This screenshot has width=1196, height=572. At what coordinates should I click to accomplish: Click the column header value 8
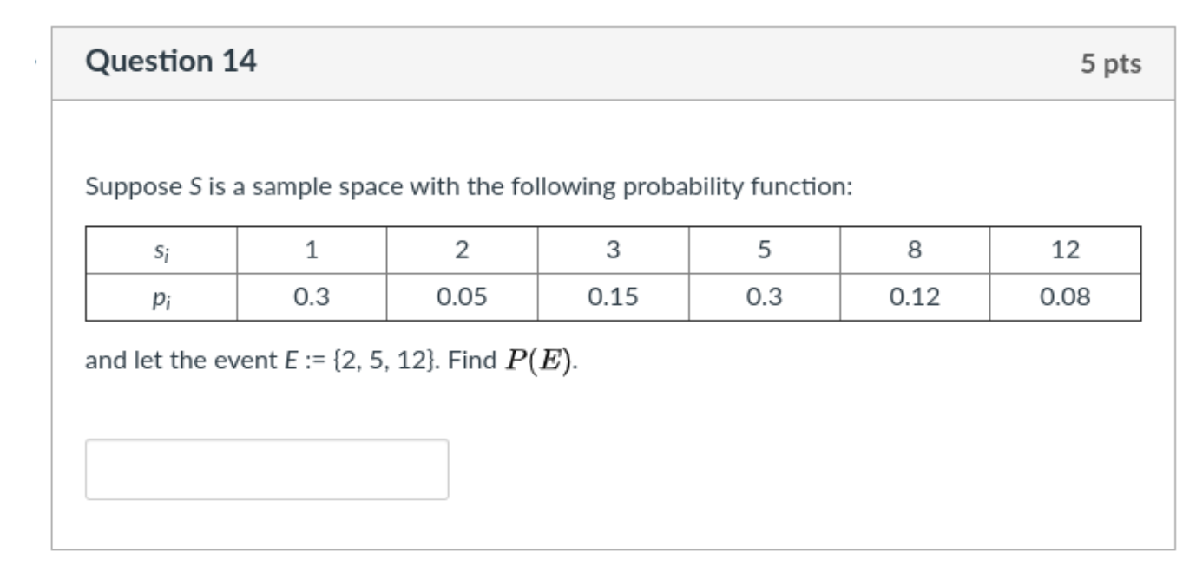916,251
